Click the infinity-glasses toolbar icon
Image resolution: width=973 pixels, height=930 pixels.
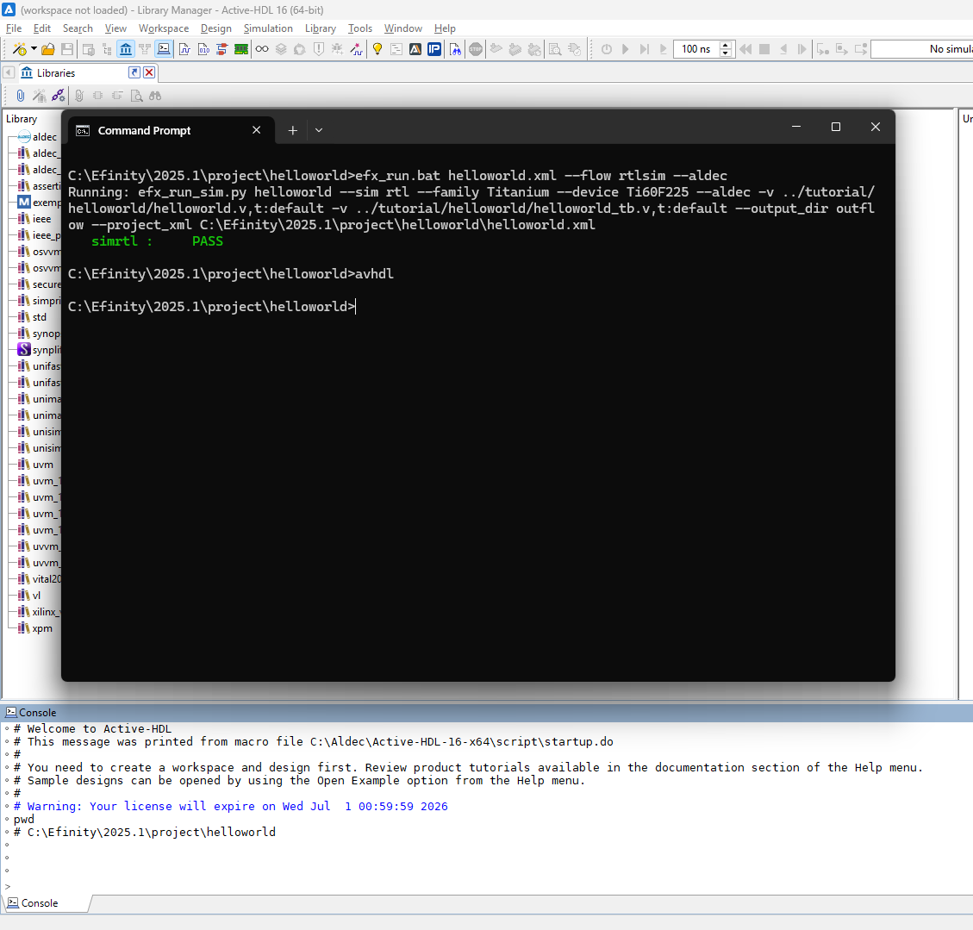[262, 49]
